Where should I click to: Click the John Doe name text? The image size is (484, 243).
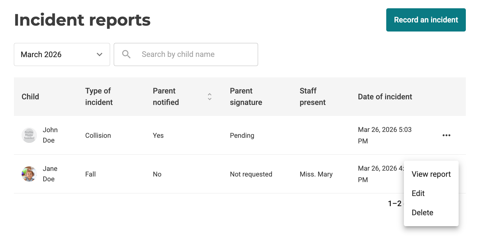click(x=50, y=135)
